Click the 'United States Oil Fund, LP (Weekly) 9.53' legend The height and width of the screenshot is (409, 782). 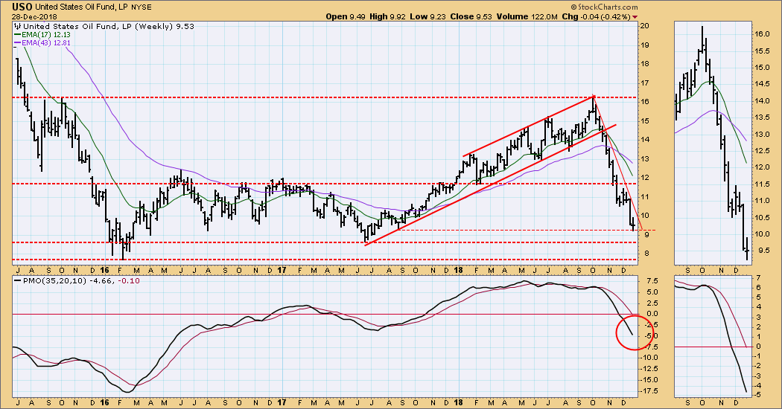[x=109, y=27]
